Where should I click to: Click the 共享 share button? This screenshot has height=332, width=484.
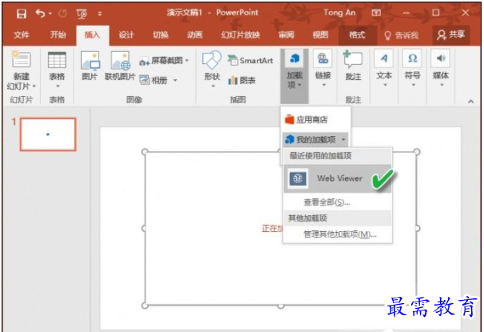pos(451,34)
